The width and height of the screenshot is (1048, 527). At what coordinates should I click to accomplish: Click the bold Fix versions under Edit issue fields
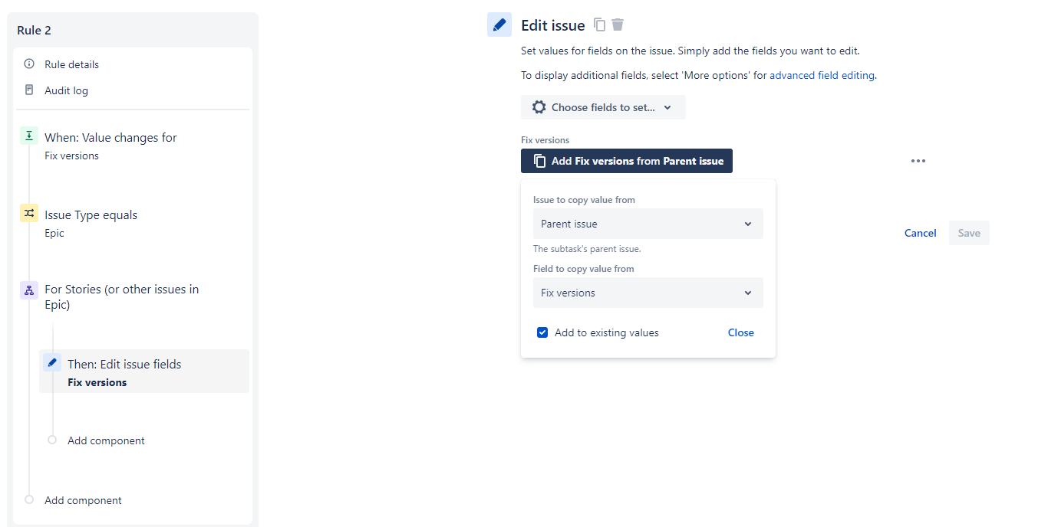pos(97,382)
